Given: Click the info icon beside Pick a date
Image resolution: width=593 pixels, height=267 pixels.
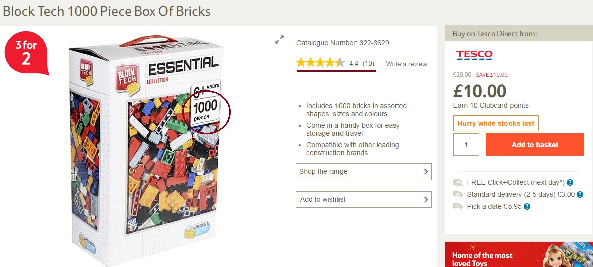Looking at the screenshot, I should (527, 206).
